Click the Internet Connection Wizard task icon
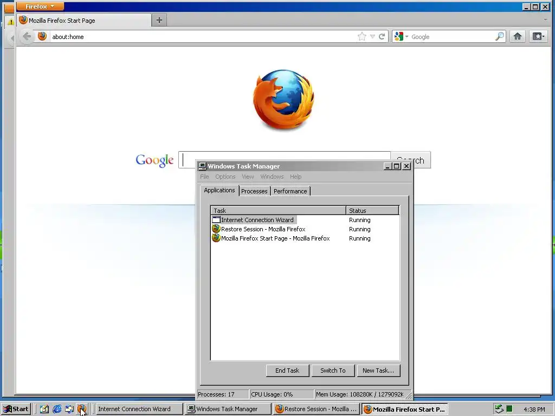555x416 pixels. [216, 220]
